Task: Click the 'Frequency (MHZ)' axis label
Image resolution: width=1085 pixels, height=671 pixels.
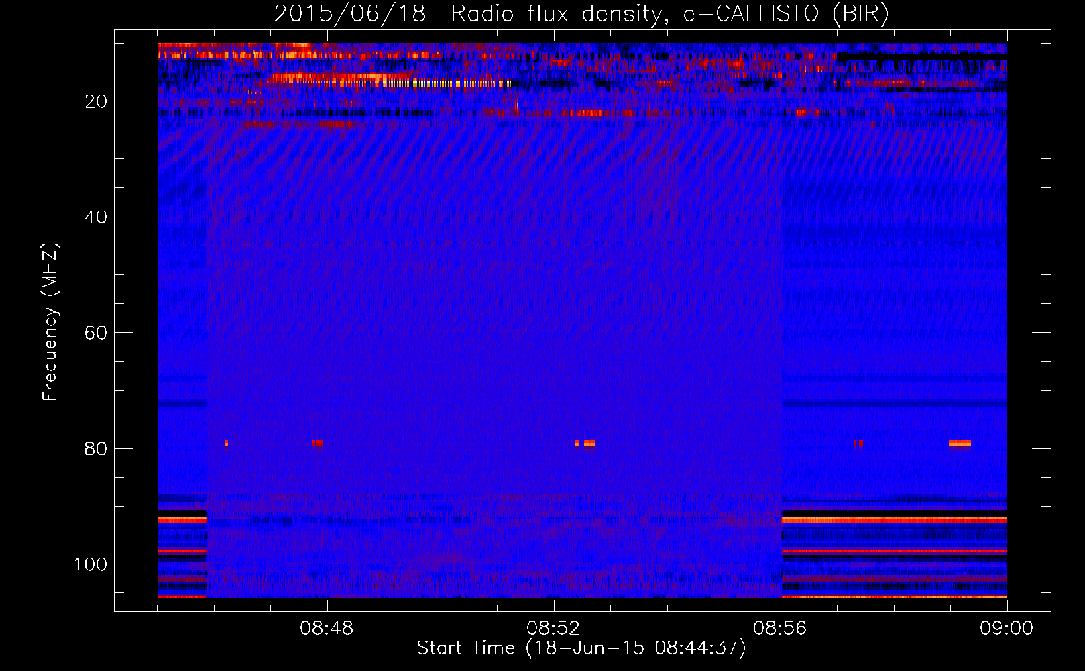Action: 50,322
